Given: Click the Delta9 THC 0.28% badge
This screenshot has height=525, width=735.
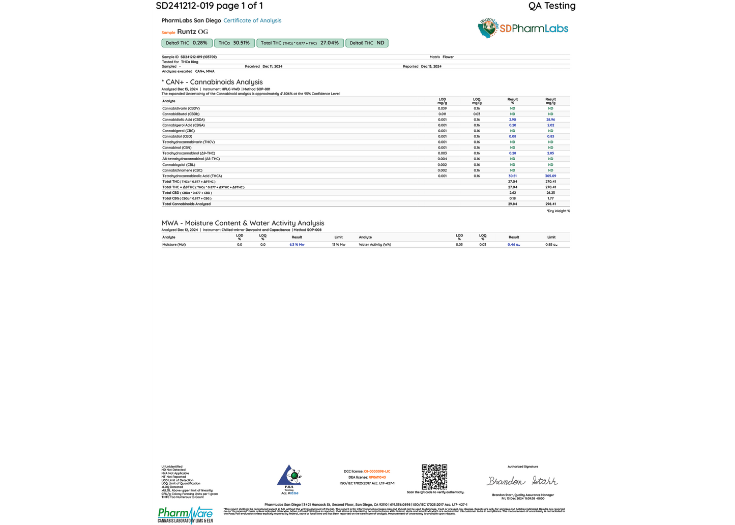Looking at the screenshot, I should click(x=187, y=43).
